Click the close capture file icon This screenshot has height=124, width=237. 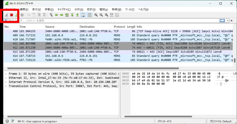[39, 15]
